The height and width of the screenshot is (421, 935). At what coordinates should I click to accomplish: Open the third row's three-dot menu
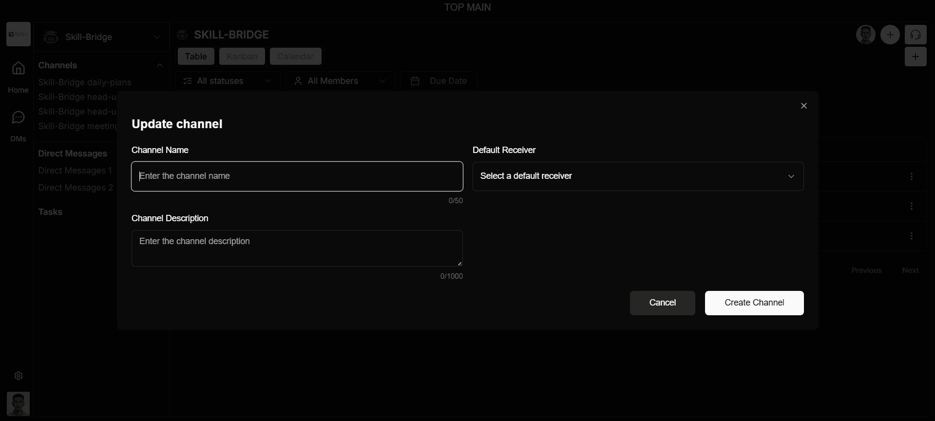pyautogui.click(x=912, y=236)
